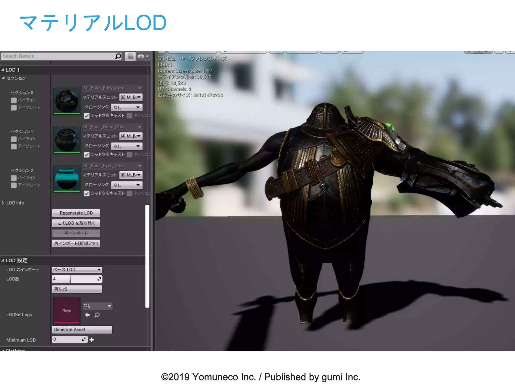This screenshot has height=386, width=515.
Task: Click the Generate Asset button
Action: pyautogui.click(x=82, y=329)
